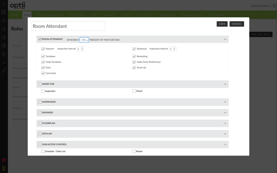This screenshot has height=173, width=277.
Task: Expand the Supervisor section chevron
Action: (225, 102)
